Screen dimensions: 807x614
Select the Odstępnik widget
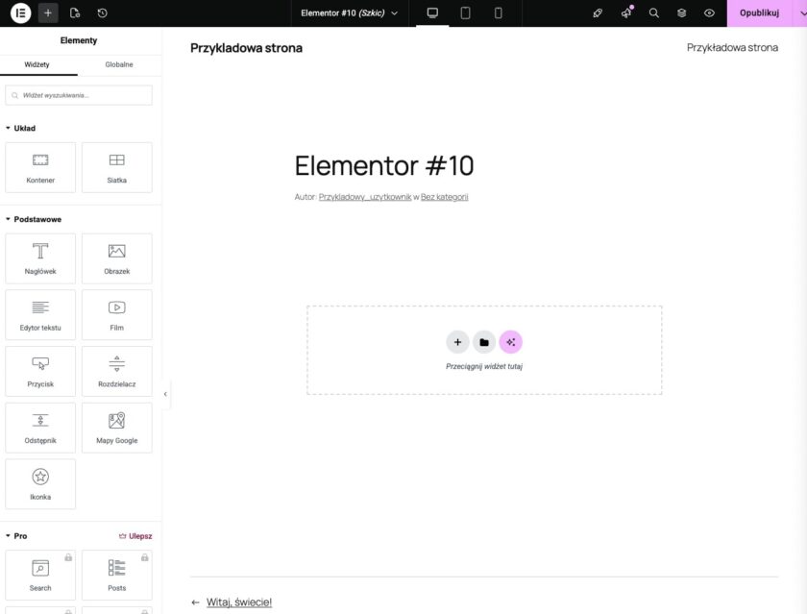(40, 428)
